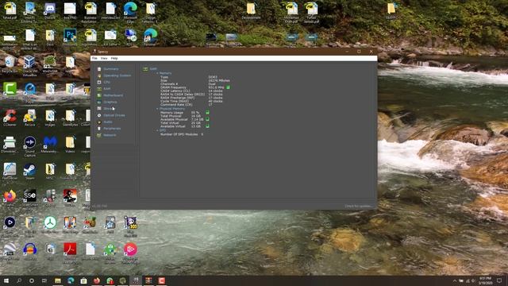The height and width of the screenshot is (286, 508).
Task: Open Task View from the taskbar
Action: tap(44, 280)
